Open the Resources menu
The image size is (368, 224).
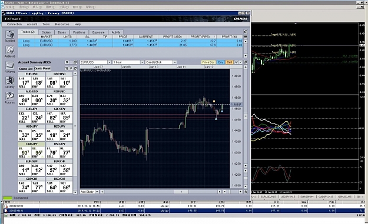62,24
